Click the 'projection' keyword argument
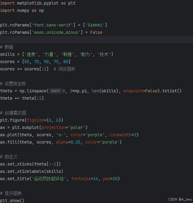The image size is (193, 203). (54, 127)
